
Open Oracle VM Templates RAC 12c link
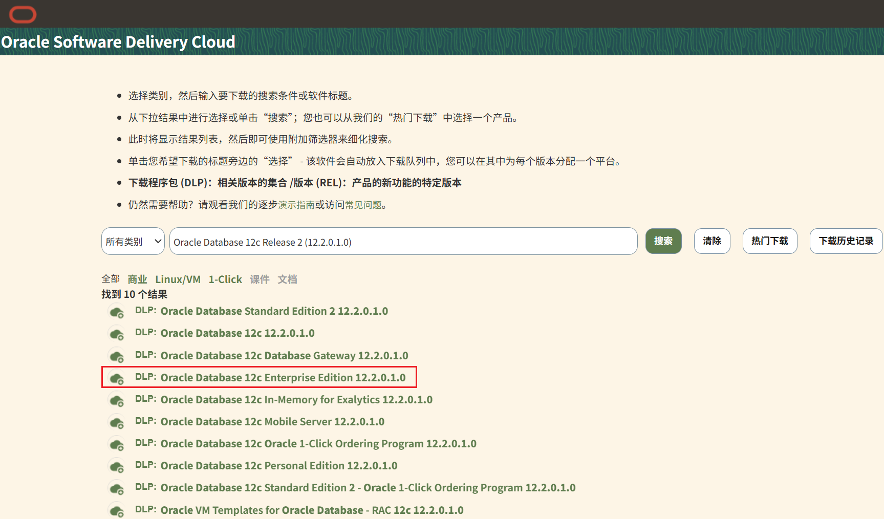[312, 510]
